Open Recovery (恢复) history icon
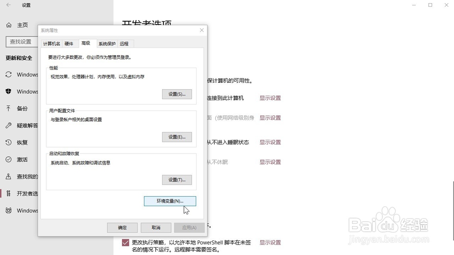 click(x=8, y=142)
